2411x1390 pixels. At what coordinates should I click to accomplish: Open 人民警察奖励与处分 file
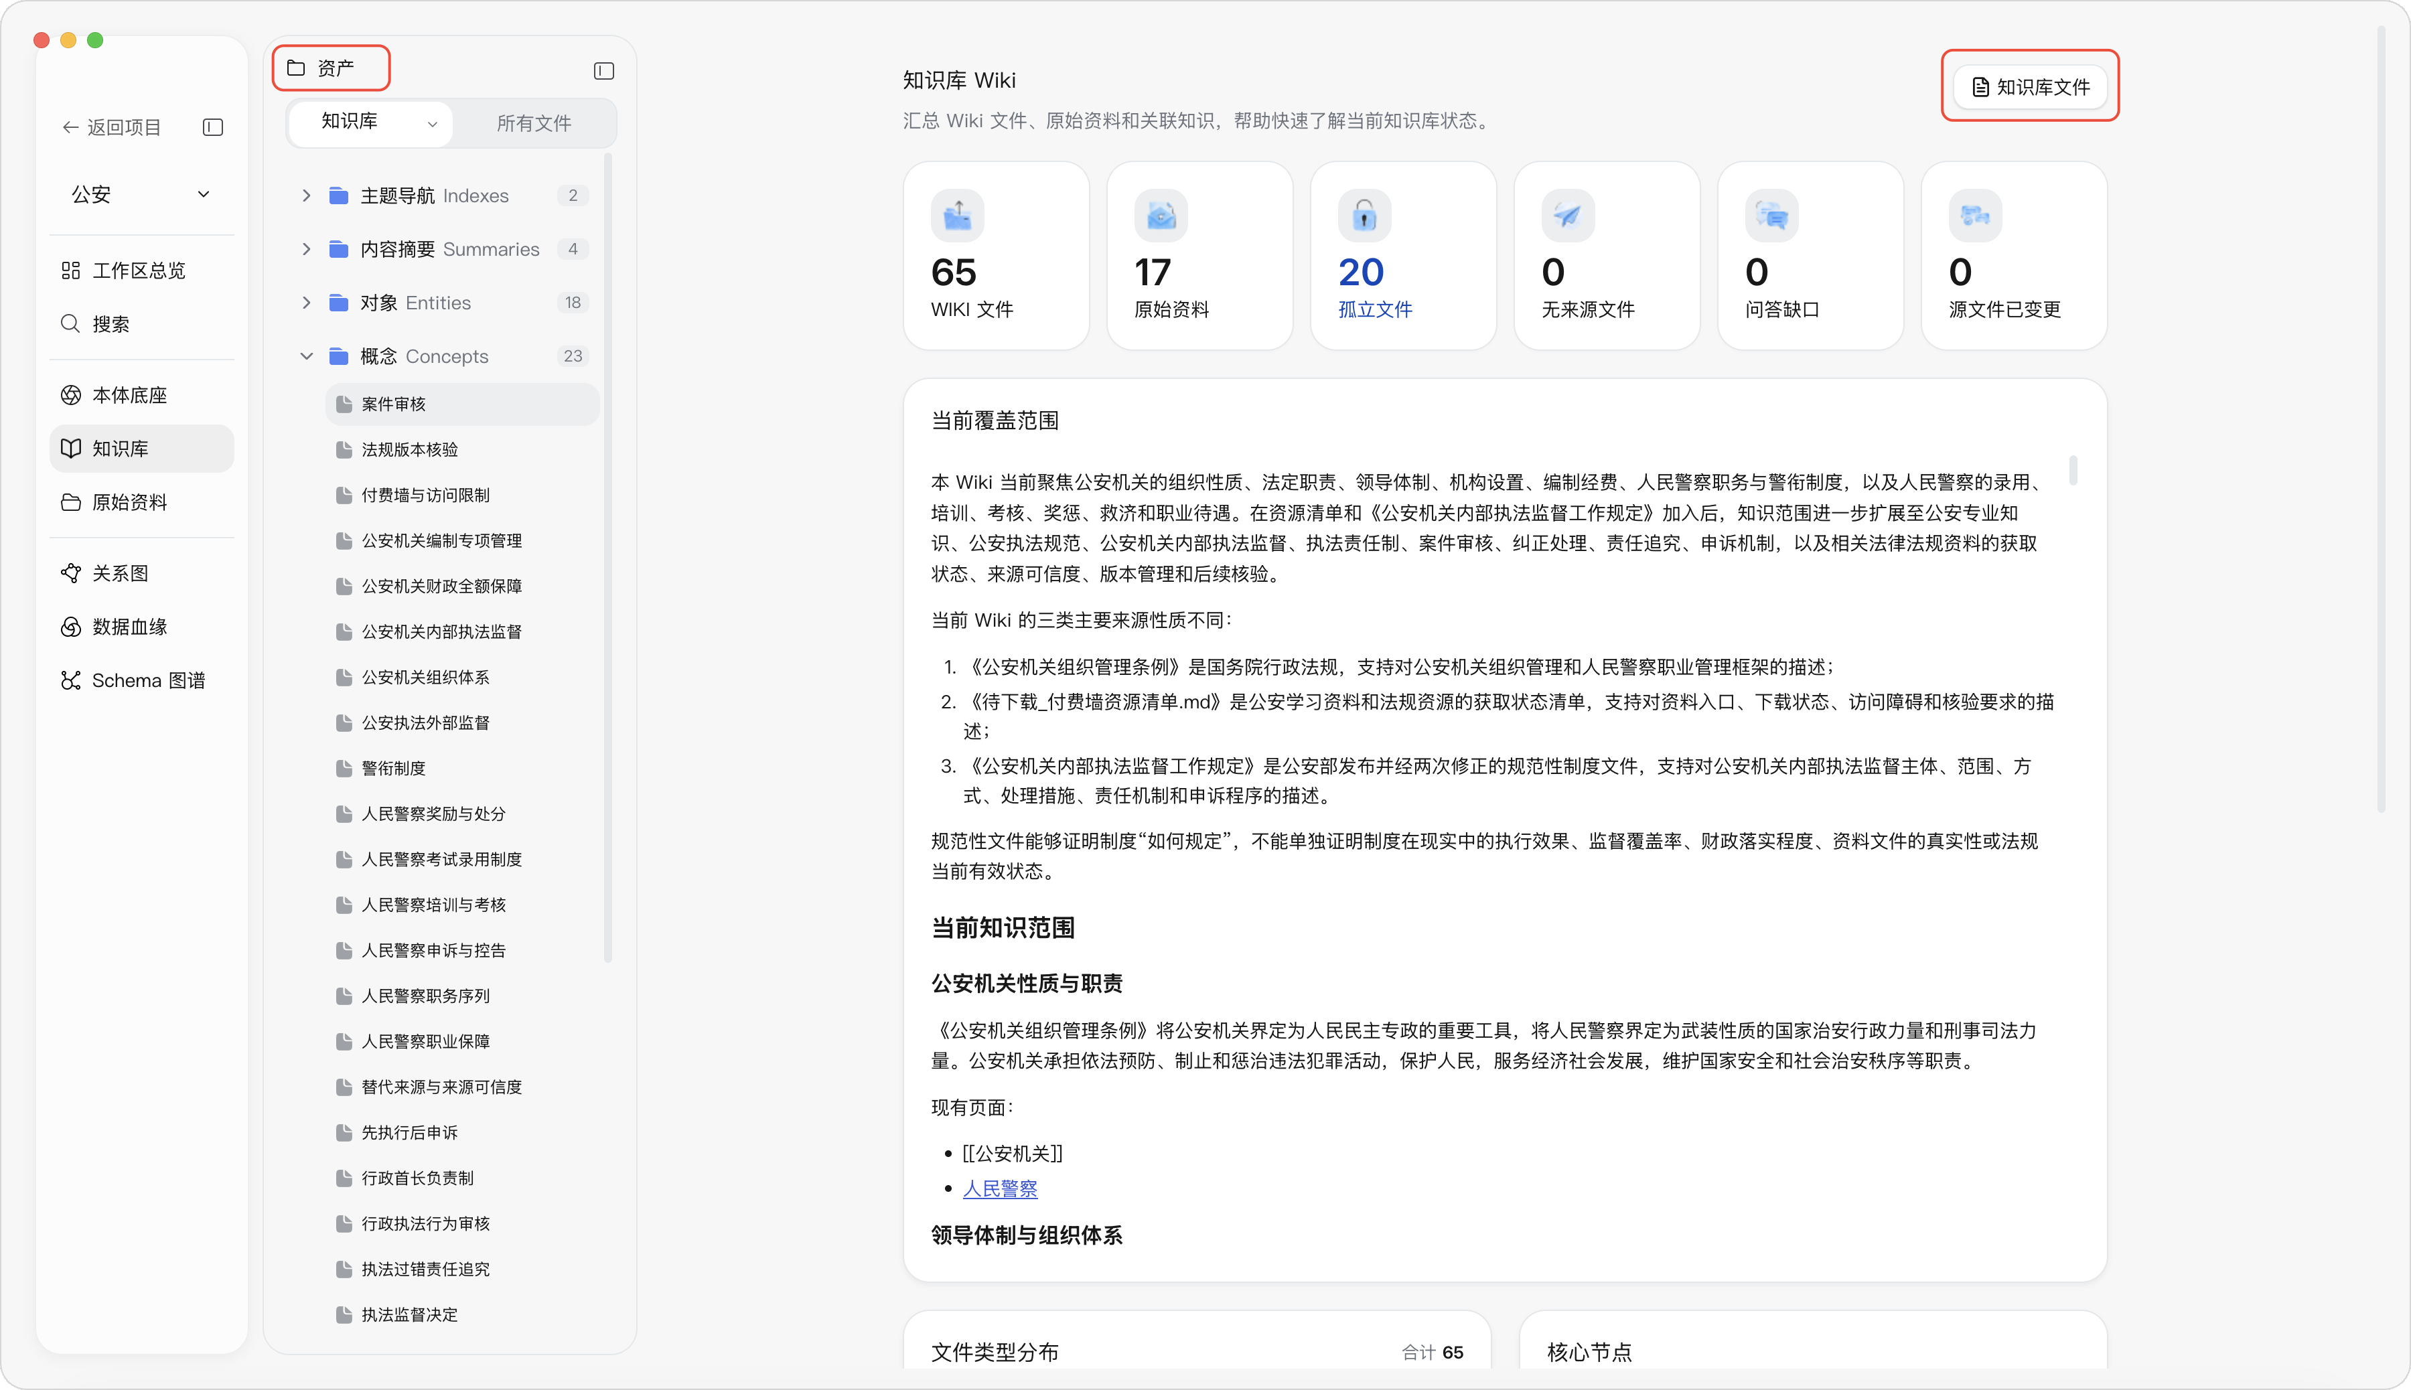pos(462,814)
